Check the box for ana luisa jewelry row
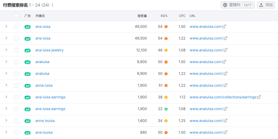 (16, 50)
